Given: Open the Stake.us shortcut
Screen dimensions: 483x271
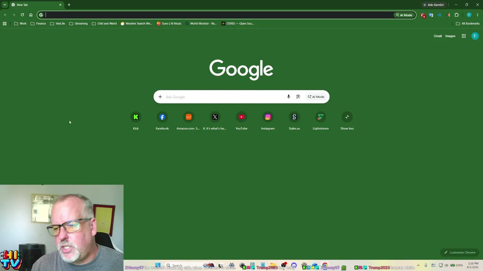Looking at the screenshot, I should tap(294, 121).
